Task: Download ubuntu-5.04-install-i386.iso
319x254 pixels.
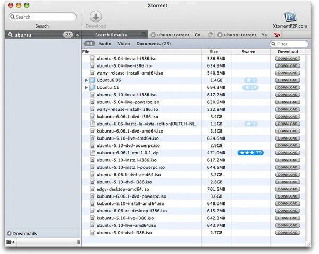Action: point(288,59)
